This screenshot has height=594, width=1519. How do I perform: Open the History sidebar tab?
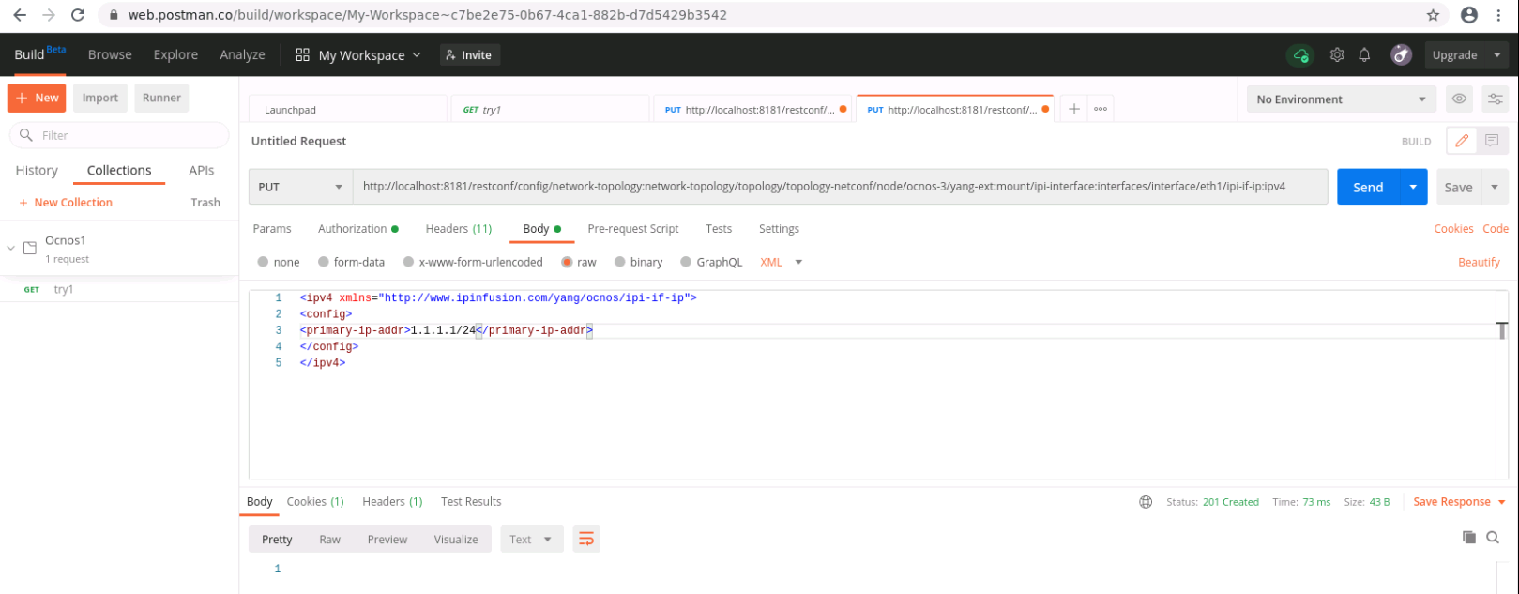tap(37, 171)
